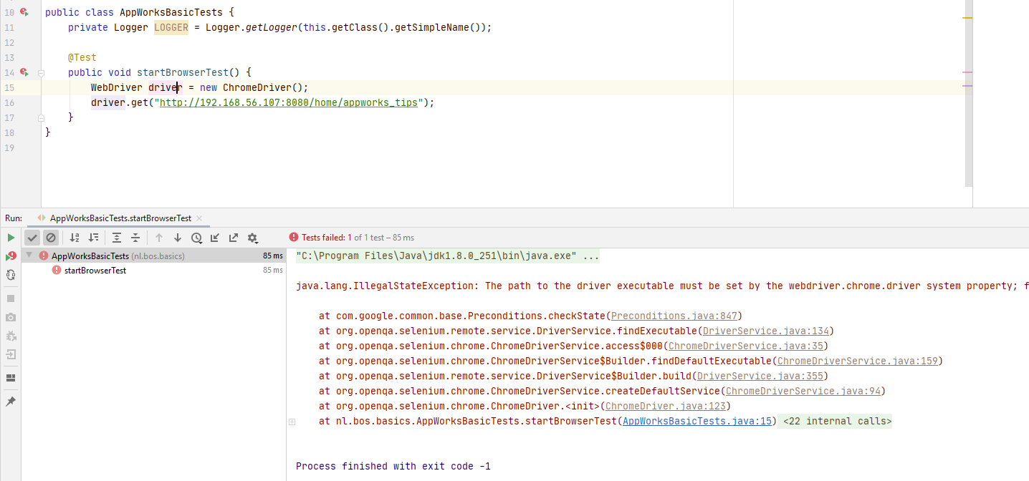This screenshot has height=481, width=1029.
Task: Rerun failed tests in Run panel
Action: (x=11, y=256)
